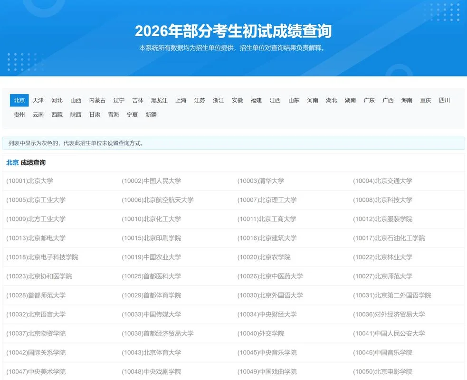
Task: Select the 山西 tab
Action: [76, 100]
